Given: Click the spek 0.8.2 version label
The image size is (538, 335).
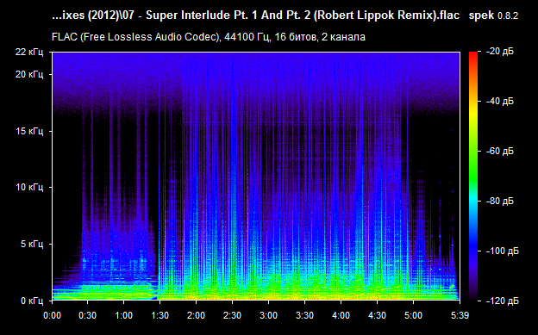Looking at the screenshot, I should [x=493, y=16].
